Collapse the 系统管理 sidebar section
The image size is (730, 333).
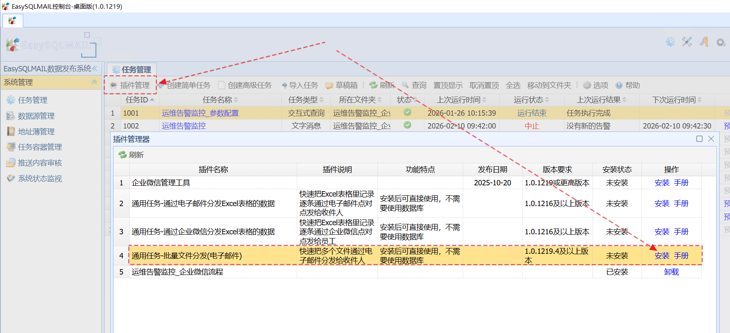click(x=94, y=82)
